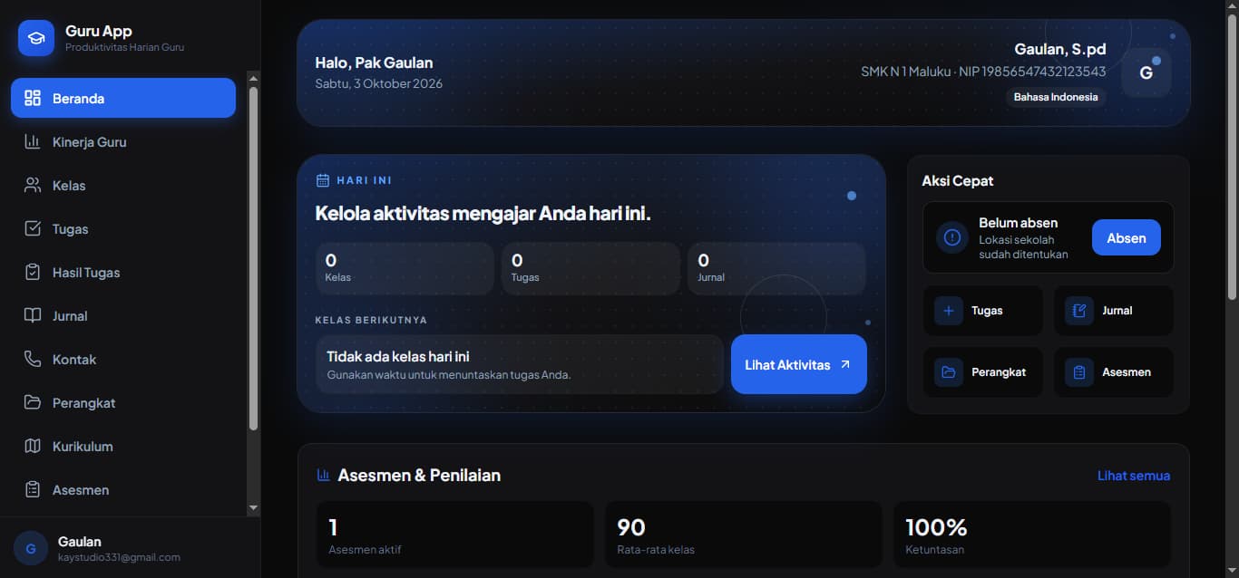
Task: Click the Lihat Aktivitas button
Action: coord(799,364)
